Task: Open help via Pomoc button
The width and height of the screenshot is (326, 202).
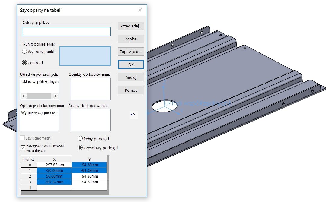Action: click(x=131, y=90)
